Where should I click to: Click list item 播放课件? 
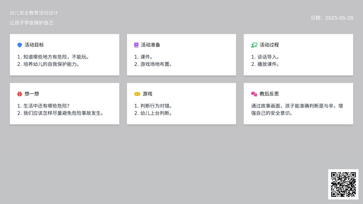click(x=268, y=64)
